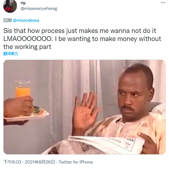View the attached meme image full size
The image size is (169, 169).
(84, 107)
